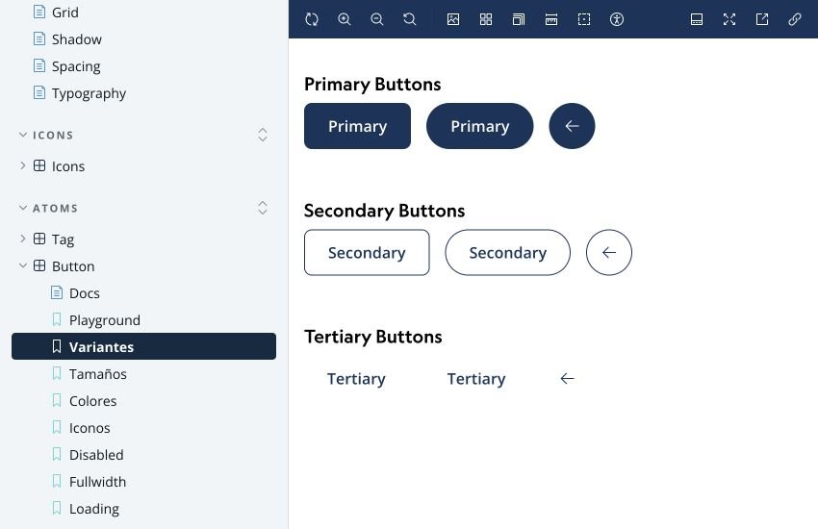The image size is (818, 529).
Task: Copy the canvas link
Action: [795, 19]
